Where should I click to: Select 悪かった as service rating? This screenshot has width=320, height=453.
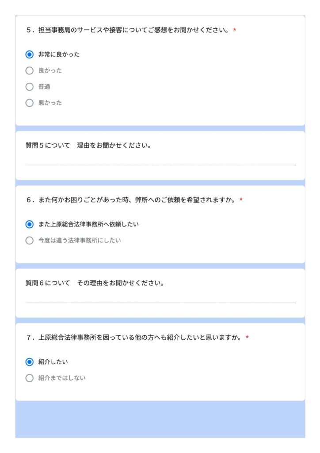point(30,103)
